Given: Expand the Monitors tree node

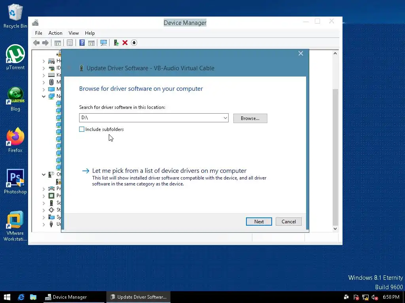Looking at the screenshot, I should (44, 90).
